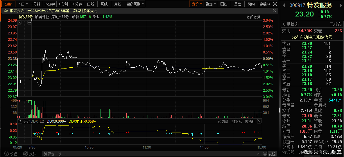Image resolution: width=344 pixels, height=157 pixels.
Task: Collapse the right panel using the divider arrow
Action: click(279, 110)
